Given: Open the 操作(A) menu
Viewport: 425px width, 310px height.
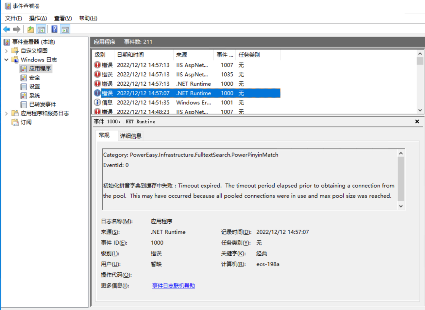Looking at the screenshot, I should 38,18.
